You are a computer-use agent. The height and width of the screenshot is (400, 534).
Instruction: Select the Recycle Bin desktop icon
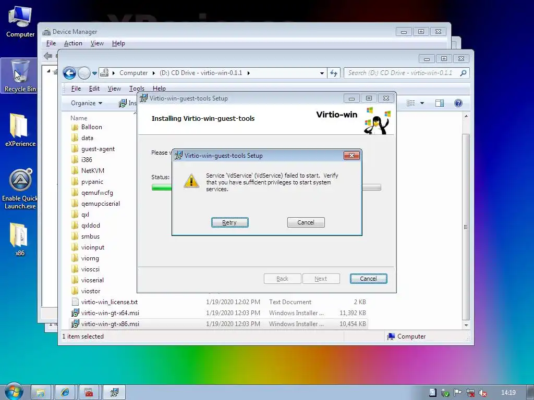[20, 76]
